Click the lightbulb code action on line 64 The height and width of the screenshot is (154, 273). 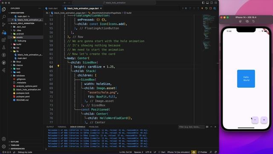[58, 66]
